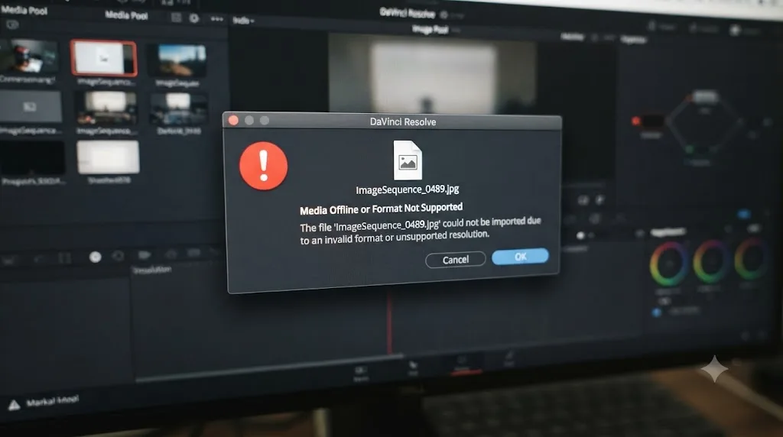Close the DaVinci Resolve error dialog
This screenshot has width=783, height=437.
click(x=233, y=120)
